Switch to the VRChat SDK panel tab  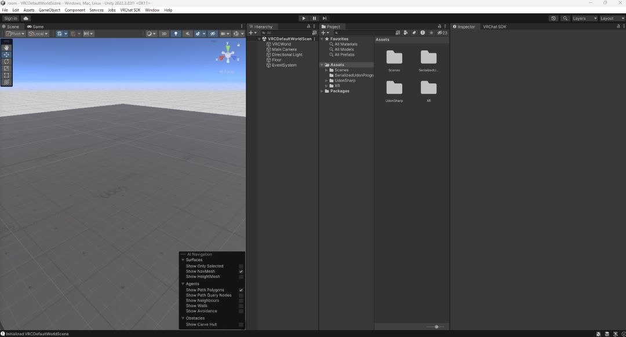click(494, 27)
